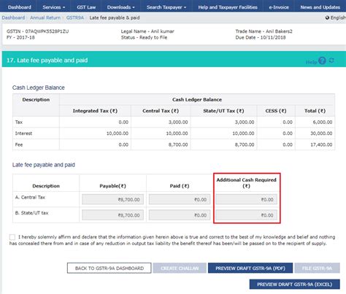Tick the solemn declaration checkbox
This screenshot has height=294, width=346.
tap(12, 237)
